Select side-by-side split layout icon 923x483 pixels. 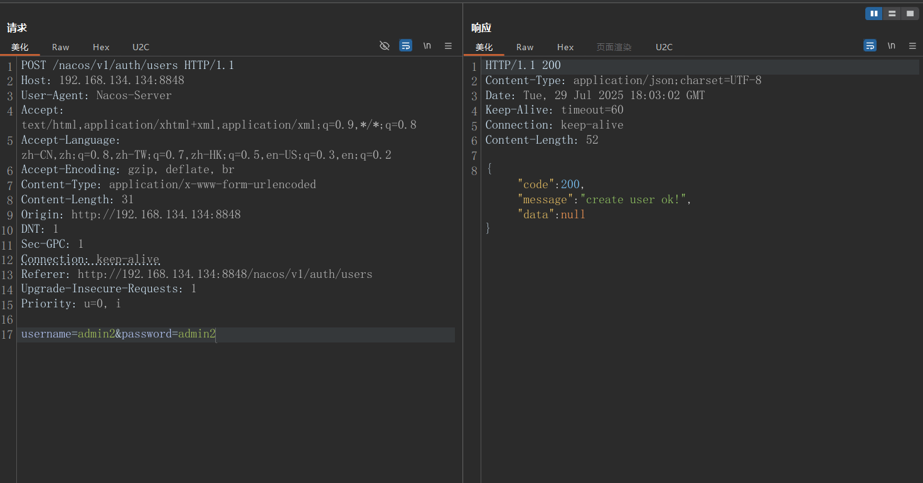pos(874,14)
